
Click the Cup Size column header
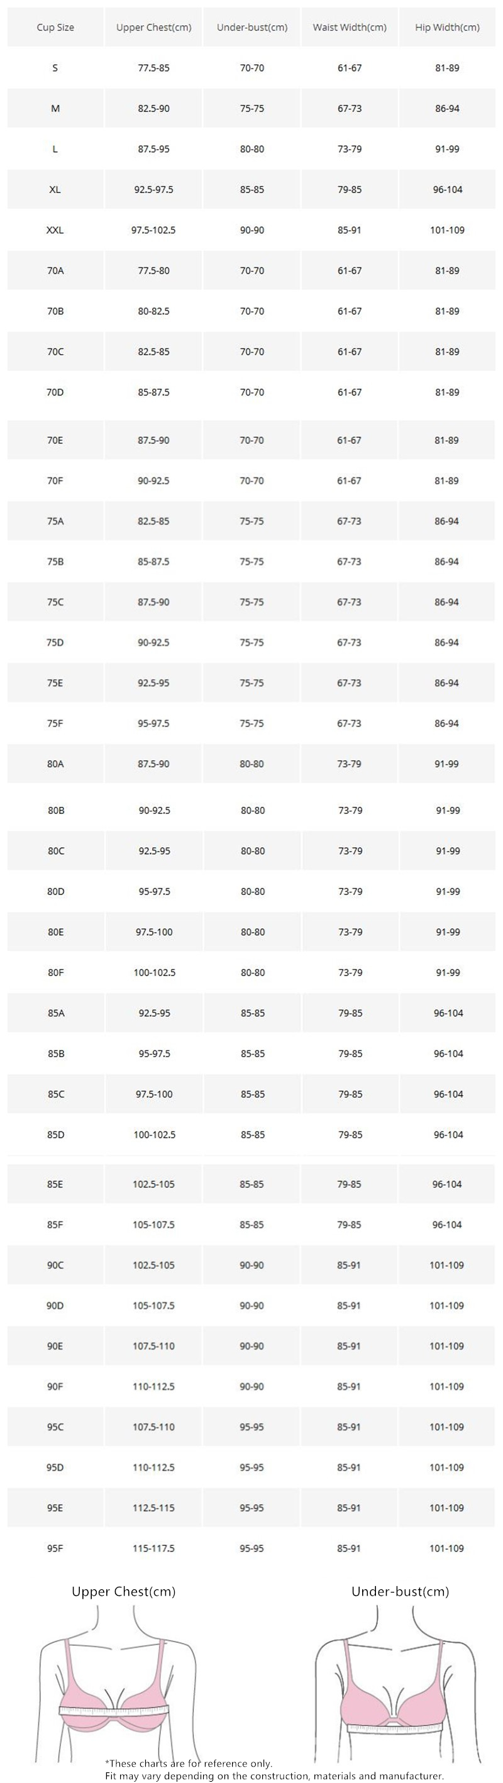[x=55, y=28]
